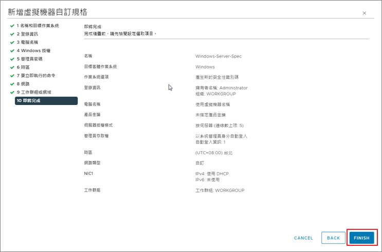This screenshot has height=252, width=382.
Task: Click the checkmark next to step 6 時區
Action: point(12,67)
